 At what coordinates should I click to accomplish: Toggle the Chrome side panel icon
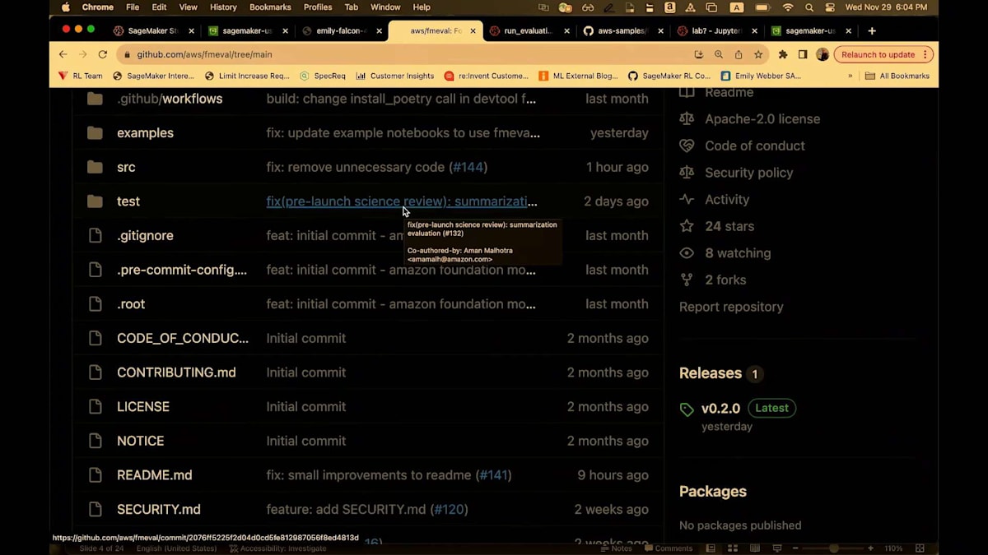[x=803, y=54]
